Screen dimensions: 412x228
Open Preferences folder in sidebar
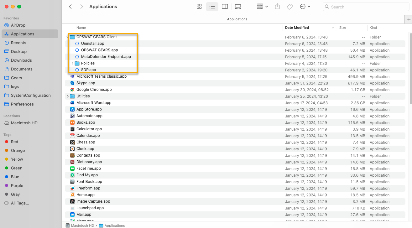pyautogui.click(x=30, y=104)
